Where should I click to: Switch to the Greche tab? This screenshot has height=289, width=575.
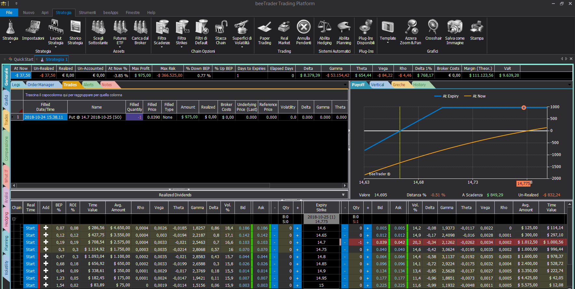(x=399, y=85)
